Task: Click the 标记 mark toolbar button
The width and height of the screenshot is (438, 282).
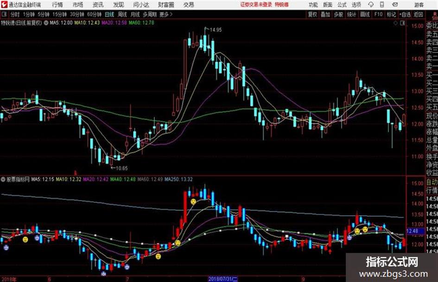Action: (391, 14)
